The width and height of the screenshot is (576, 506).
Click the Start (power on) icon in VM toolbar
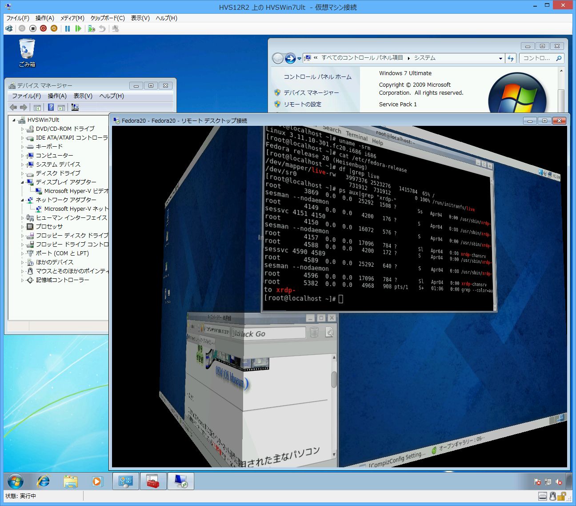click(22, 28)
